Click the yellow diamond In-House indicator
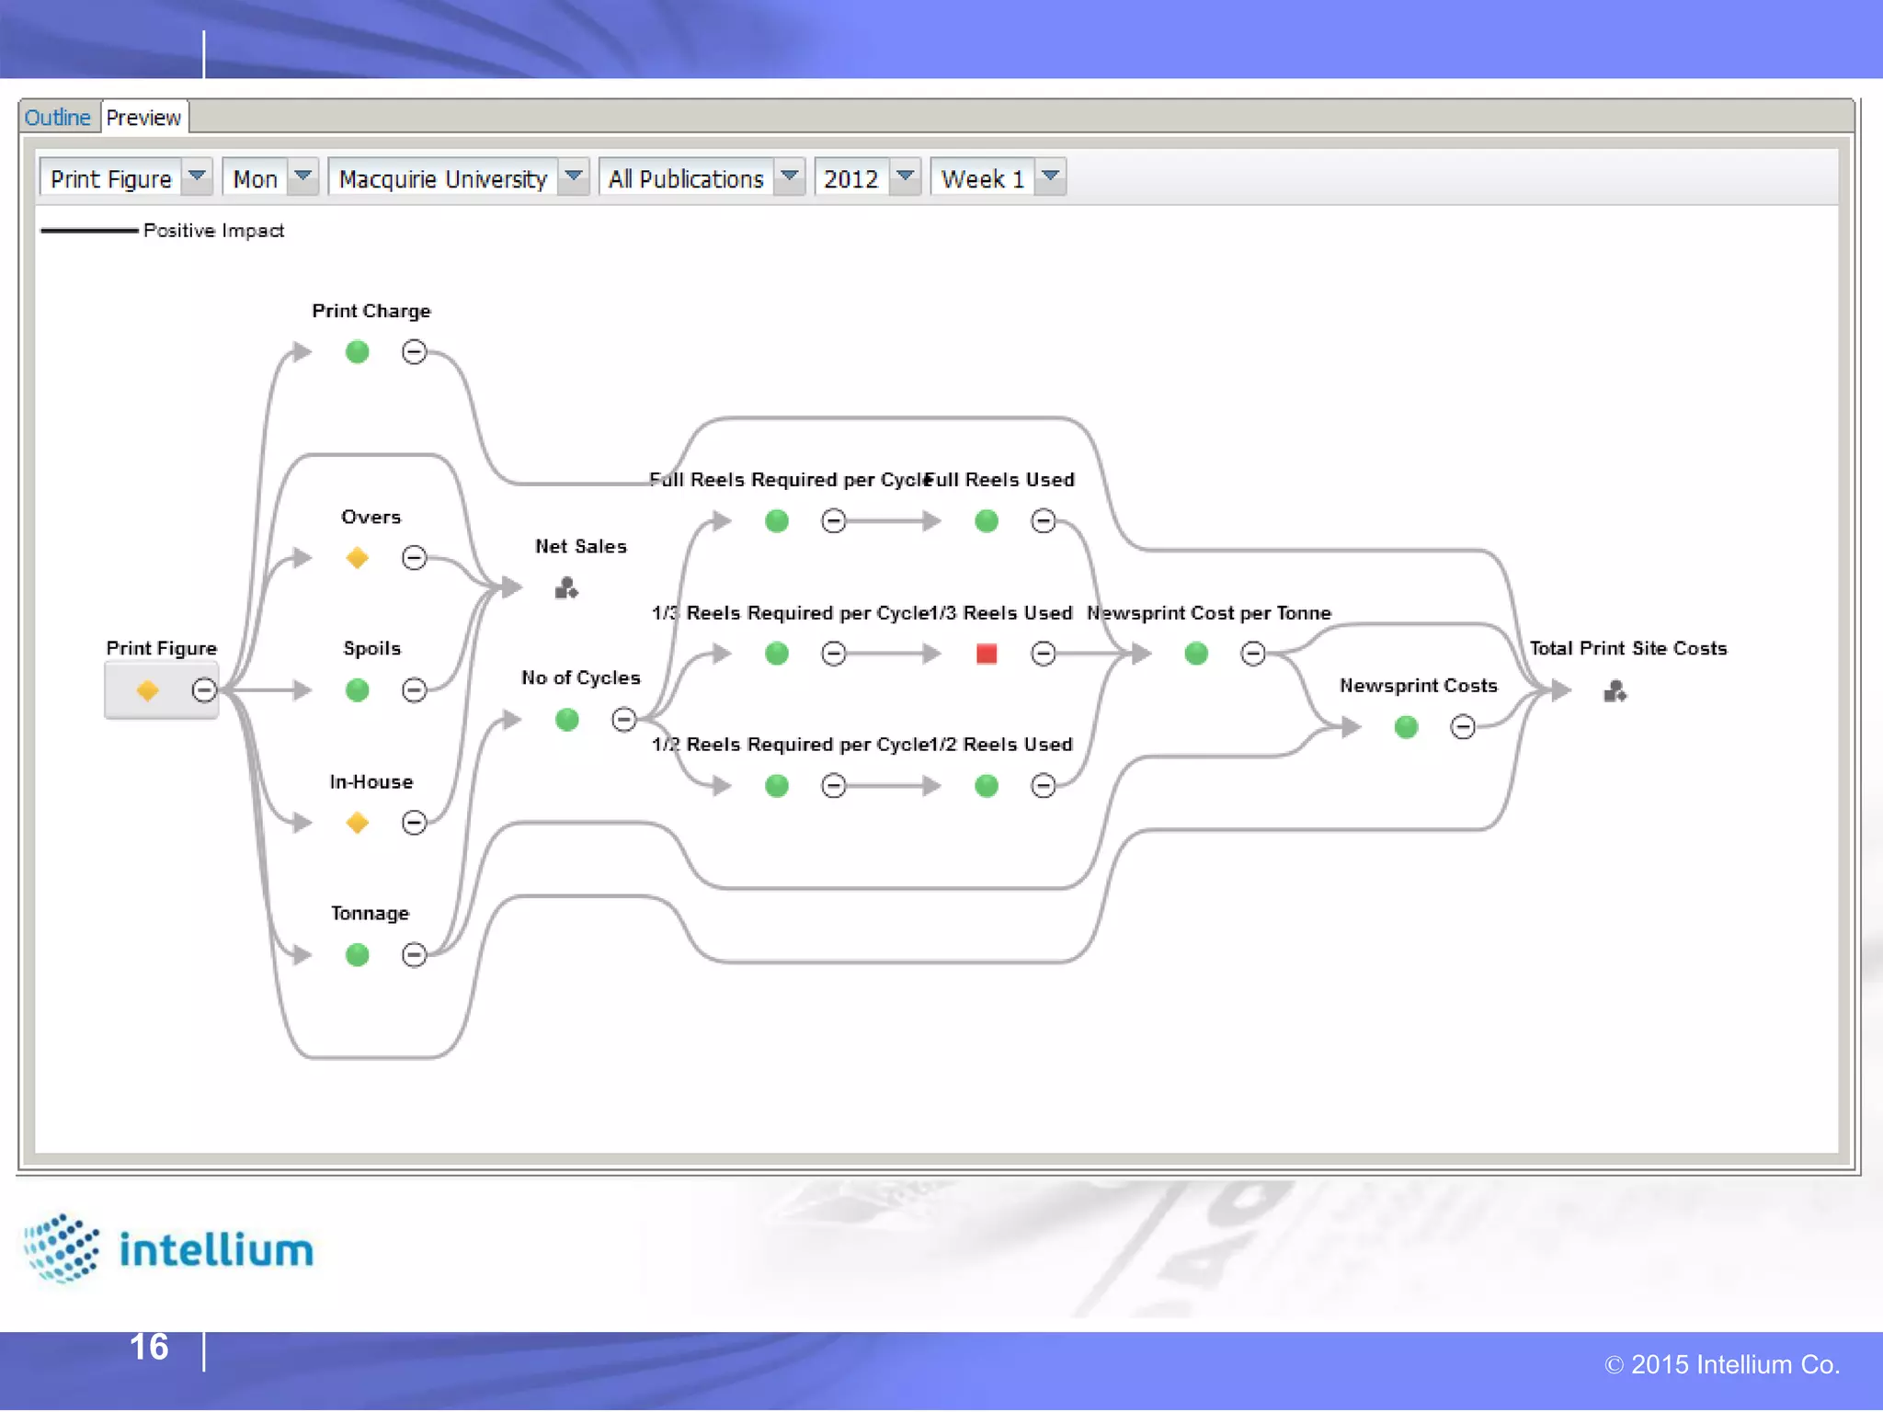 358,822
